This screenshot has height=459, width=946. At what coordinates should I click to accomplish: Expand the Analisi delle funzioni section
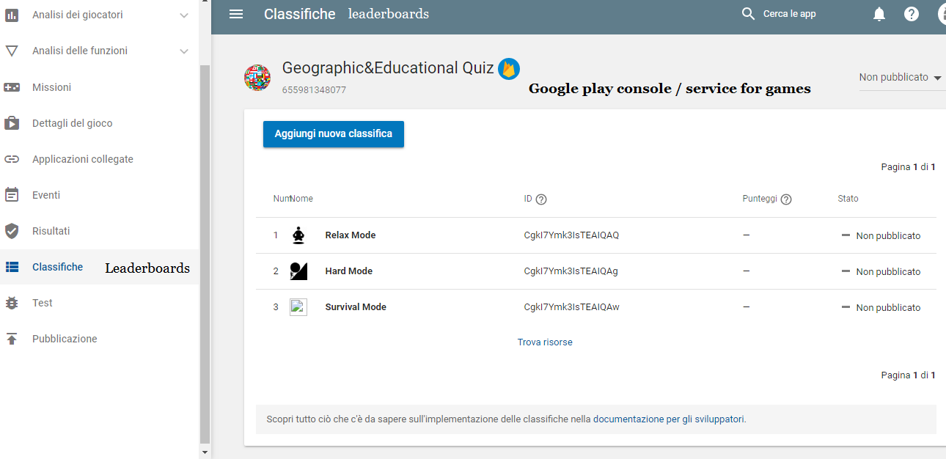(x=184, y=51)
